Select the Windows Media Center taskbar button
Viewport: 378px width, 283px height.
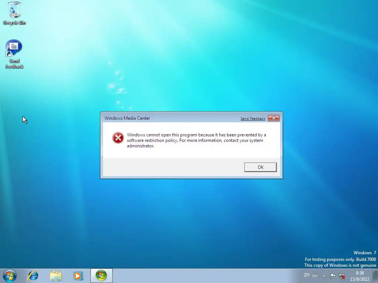102,276
